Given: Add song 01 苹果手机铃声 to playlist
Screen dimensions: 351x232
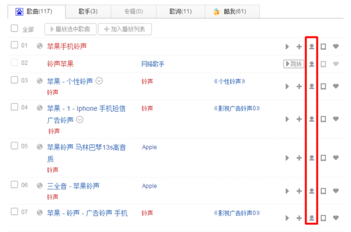Looking at the screenshot, I should [299, 47].
